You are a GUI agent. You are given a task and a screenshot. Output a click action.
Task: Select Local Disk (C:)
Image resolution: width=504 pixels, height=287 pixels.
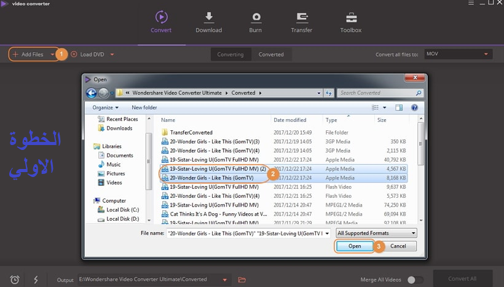(x=118, y=210)
